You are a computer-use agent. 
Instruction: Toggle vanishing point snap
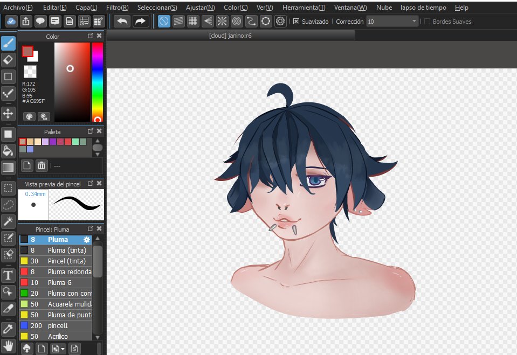(x=208, y=22)
